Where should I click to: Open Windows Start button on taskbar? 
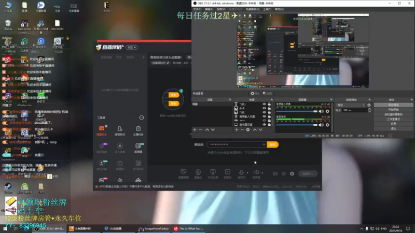click(x=5, y=228)
